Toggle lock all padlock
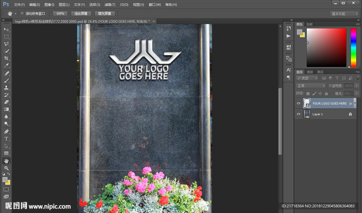 click(326, 93)
